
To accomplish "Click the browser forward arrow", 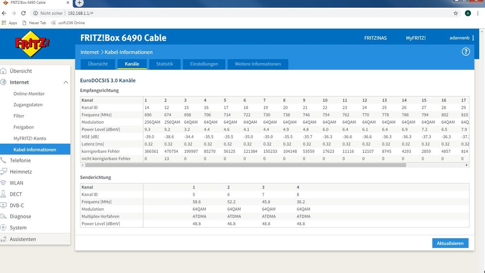I will point(14,13).
